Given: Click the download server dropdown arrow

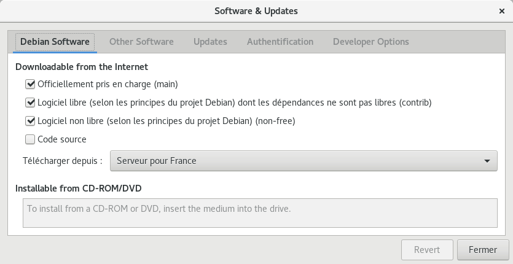Looking at the screenshot, I should pos(487,161).
